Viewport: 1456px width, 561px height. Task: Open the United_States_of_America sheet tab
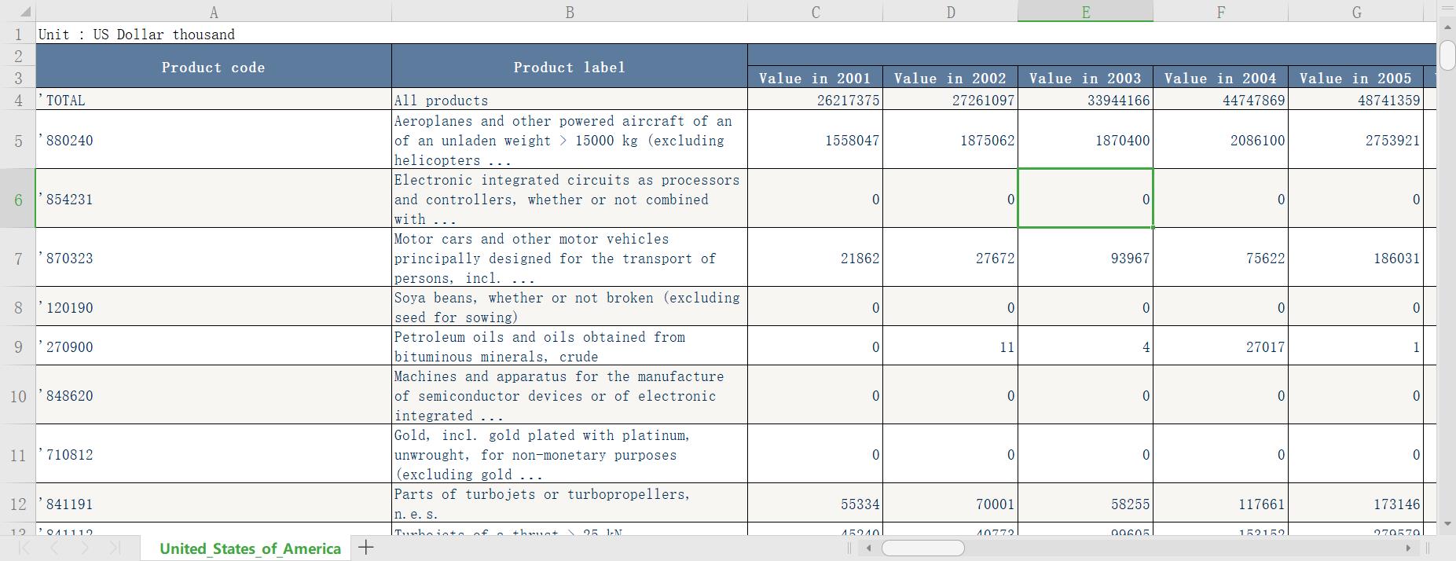[x=250, y=548]
